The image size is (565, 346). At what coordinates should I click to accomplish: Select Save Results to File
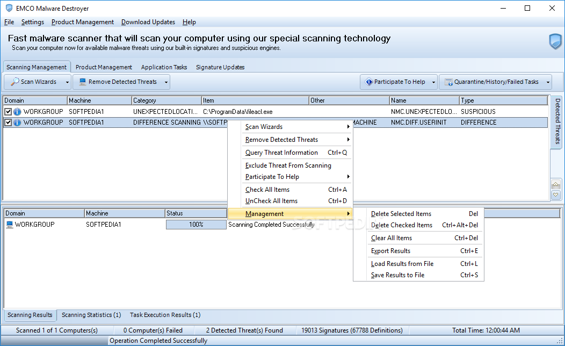pos(418,275)
